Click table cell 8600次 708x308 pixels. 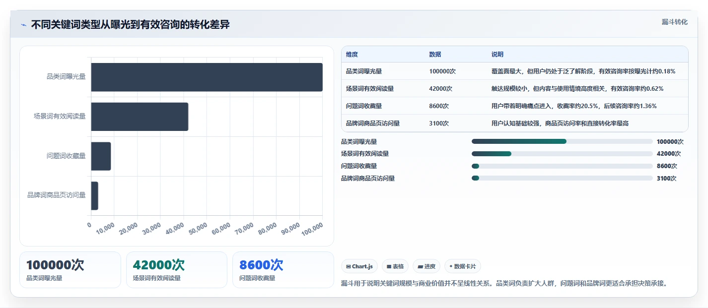439,106
